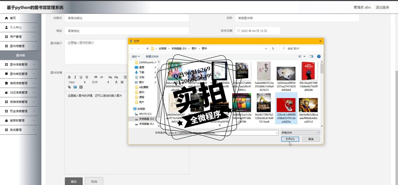398x185 pixels.
Task: Expand the 图书信息管理 sidebar menu
Action: pyautogui.click(x=20, y=65)
